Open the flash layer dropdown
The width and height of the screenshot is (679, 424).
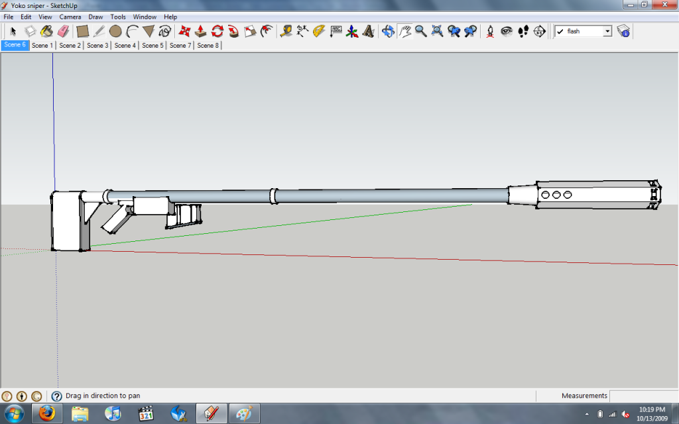tap(607, 31)
